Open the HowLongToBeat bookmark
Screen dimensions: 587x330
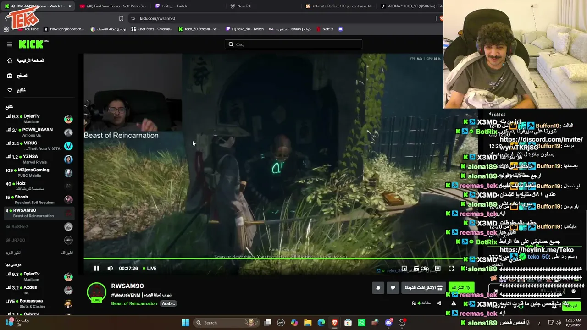point(64,29)
